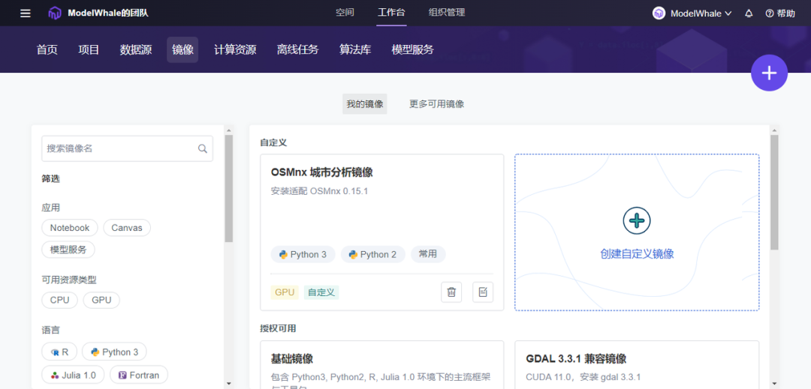Click CUDA 11.0 description text

pyautogui.click(x=583, y=377)
